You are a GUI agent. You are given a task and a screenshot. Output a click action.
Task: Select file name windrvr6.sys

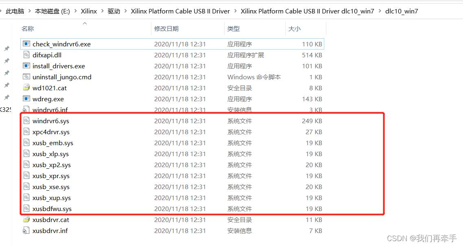(x=51, y=121)
